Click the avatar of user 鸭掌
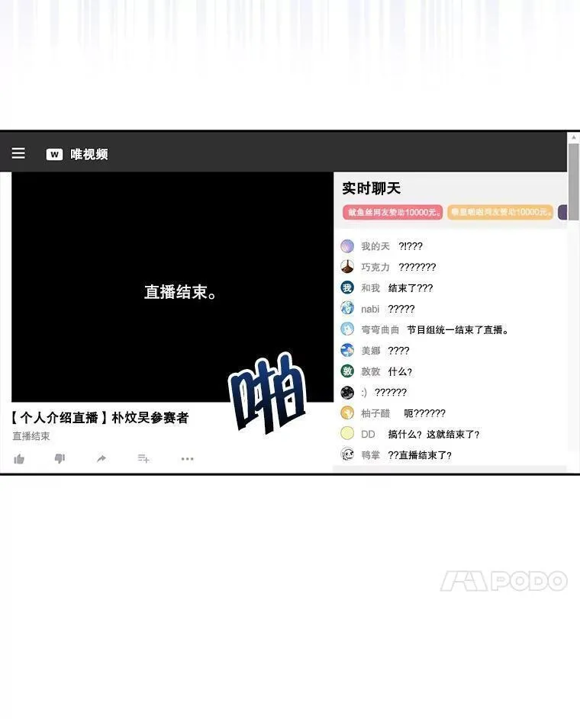The width and height of the screenshot is (580, 719). [347, 455]
